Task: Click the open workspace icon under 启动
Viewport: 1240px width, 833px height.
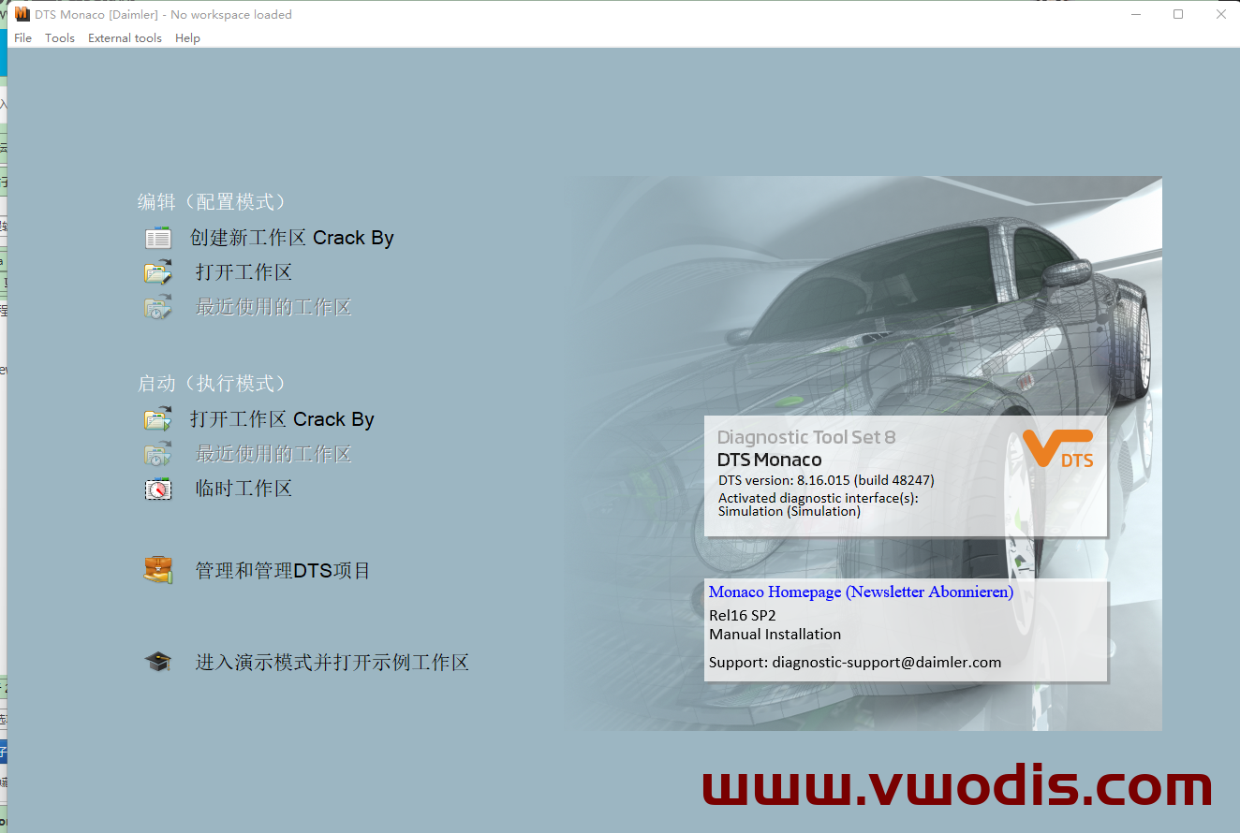Action: point(158,419)
